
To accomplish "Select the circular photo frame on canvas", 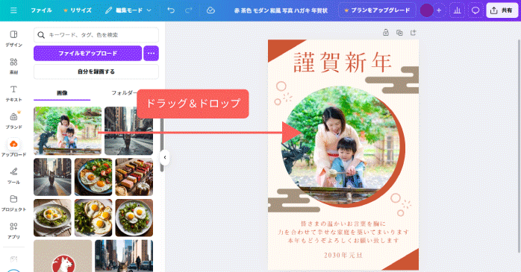I will click(x=341, y=146).
